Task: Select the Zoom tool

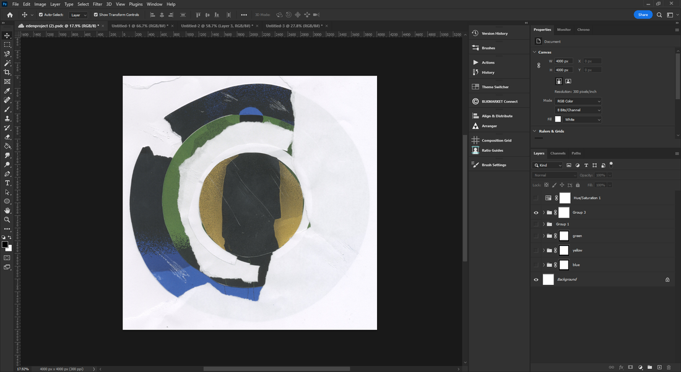Action: pyautogui.click(x=7, y=219)
